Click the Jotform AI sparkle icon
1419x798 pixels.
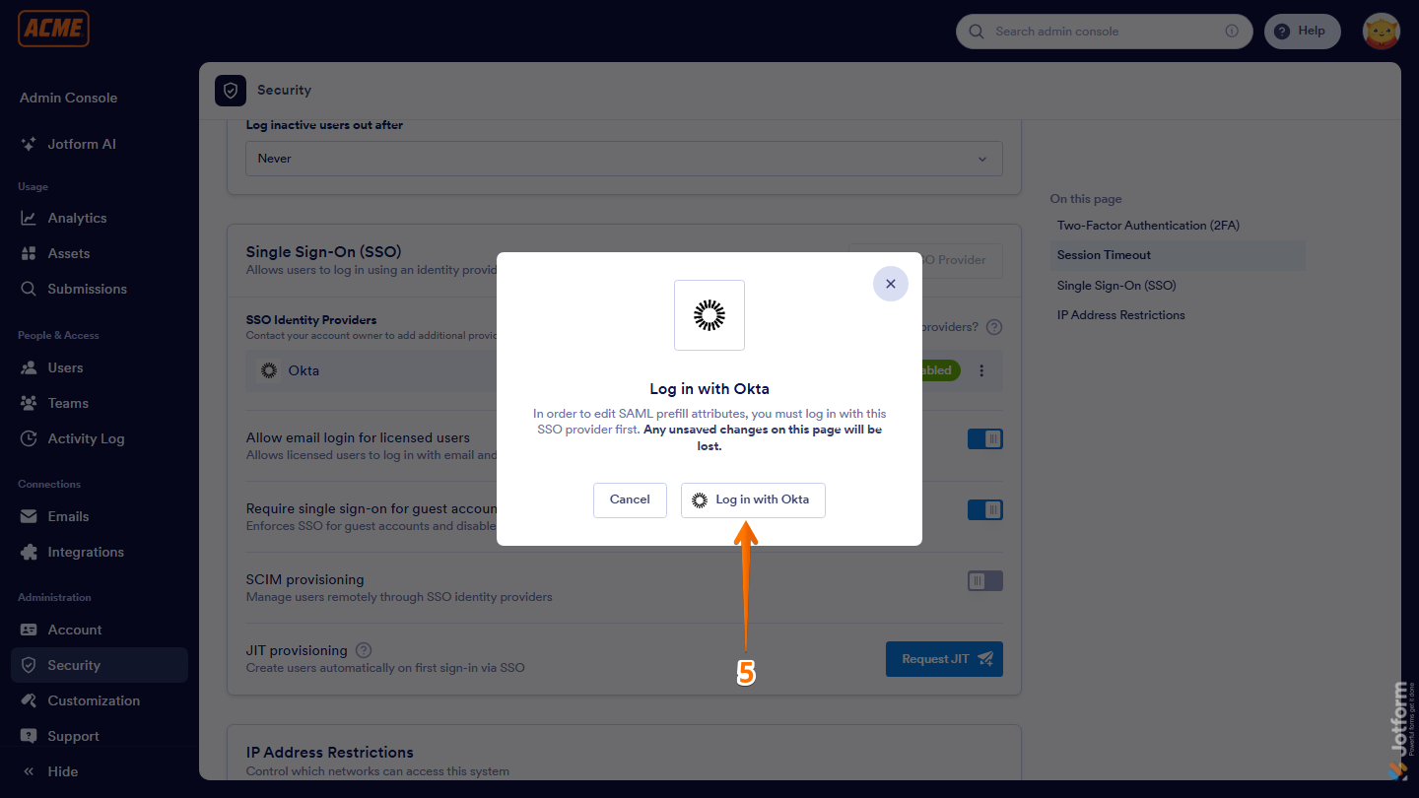pyautogui.click(x=29, y=144)
